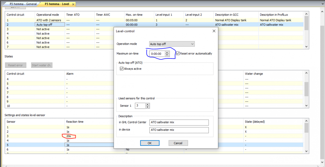Click scroll down arrow of States table
Viewport: 325px width, 167px height.
point(306,106)
